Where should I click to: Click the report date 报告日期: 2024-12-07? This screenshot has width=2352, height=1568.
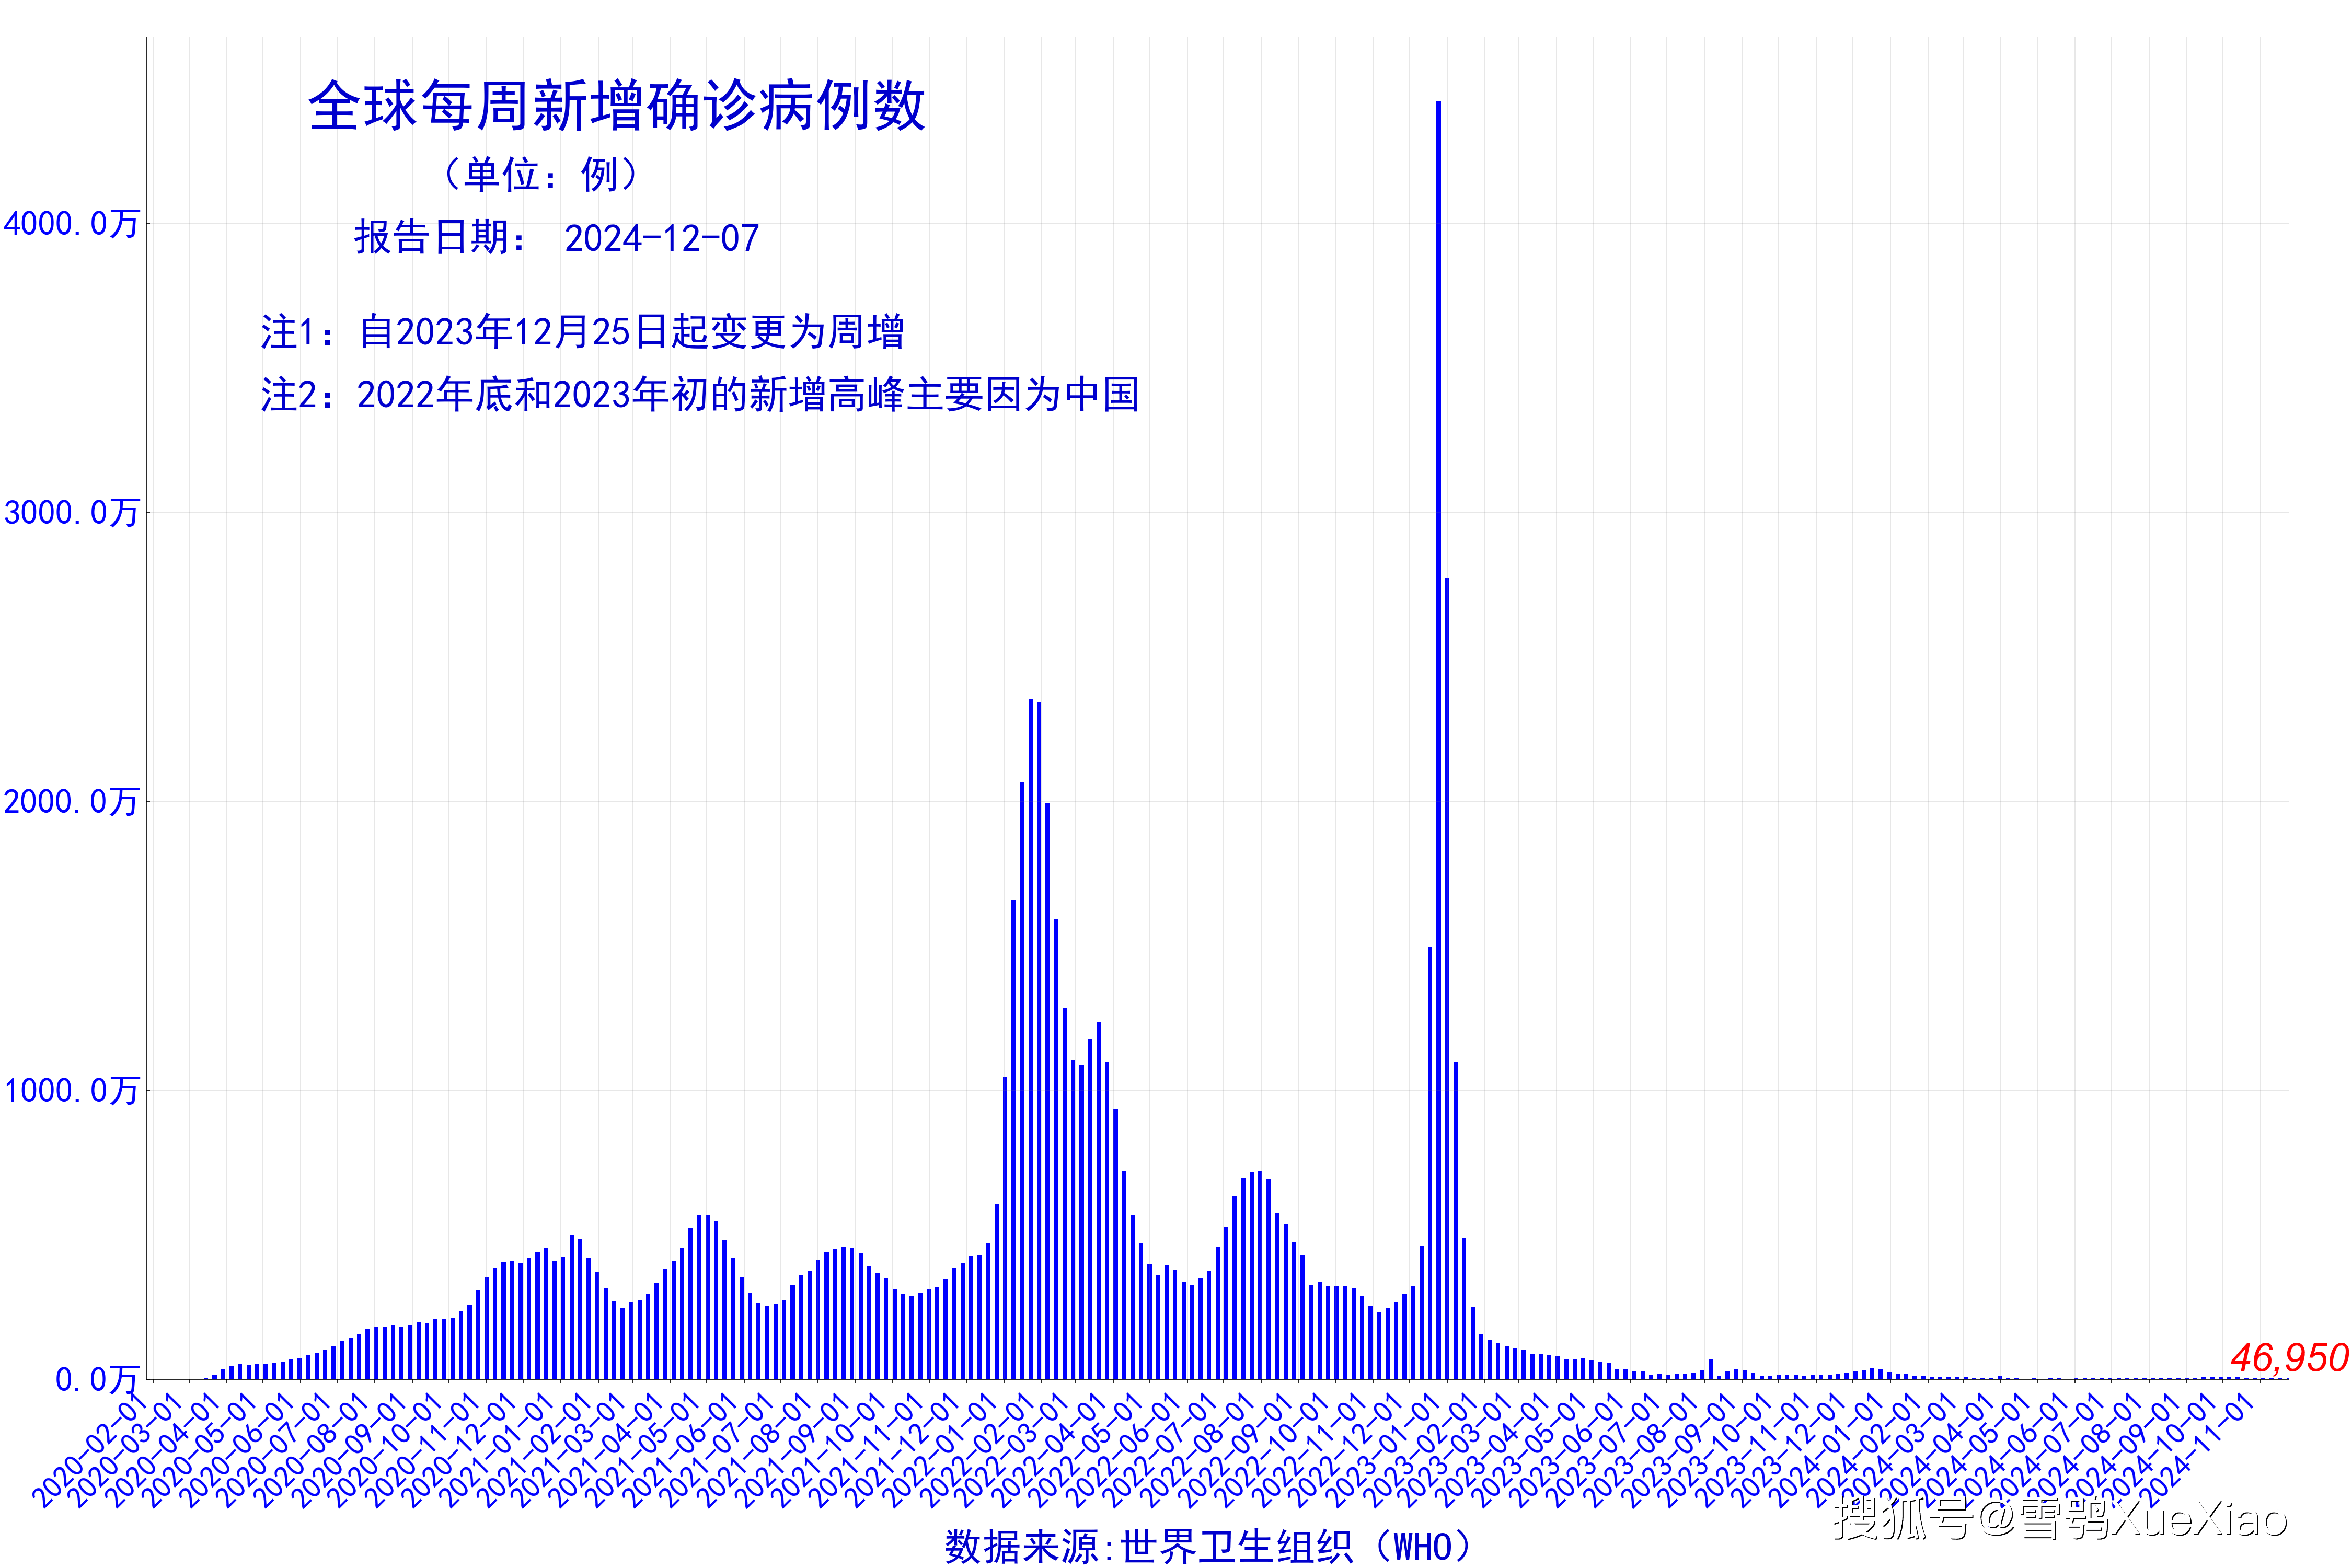[557, 238]
